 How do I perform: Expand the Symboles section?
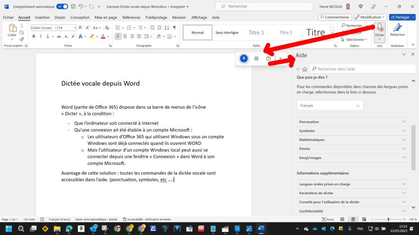point(353,131)
